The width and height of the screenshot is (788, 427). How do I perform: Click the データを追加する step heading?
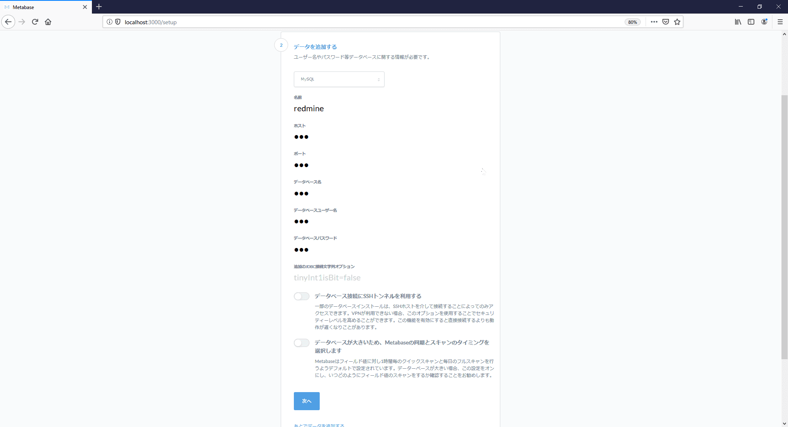[315, 47]
